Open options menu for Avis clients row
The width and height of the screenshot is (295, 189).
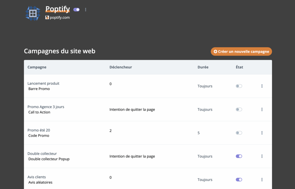pos(262,180)
